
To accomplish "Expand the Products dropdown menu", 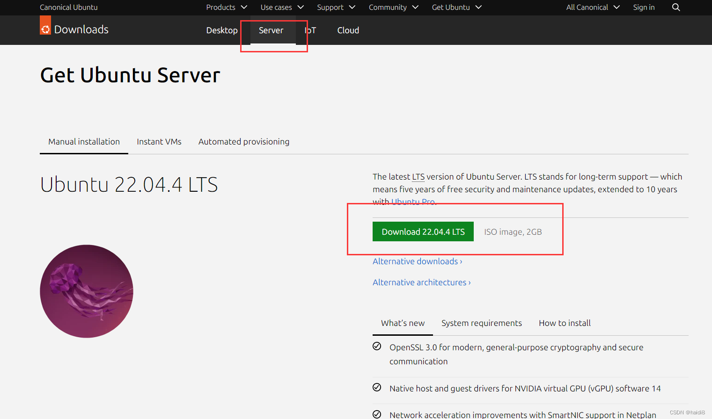I will point(227,7).
